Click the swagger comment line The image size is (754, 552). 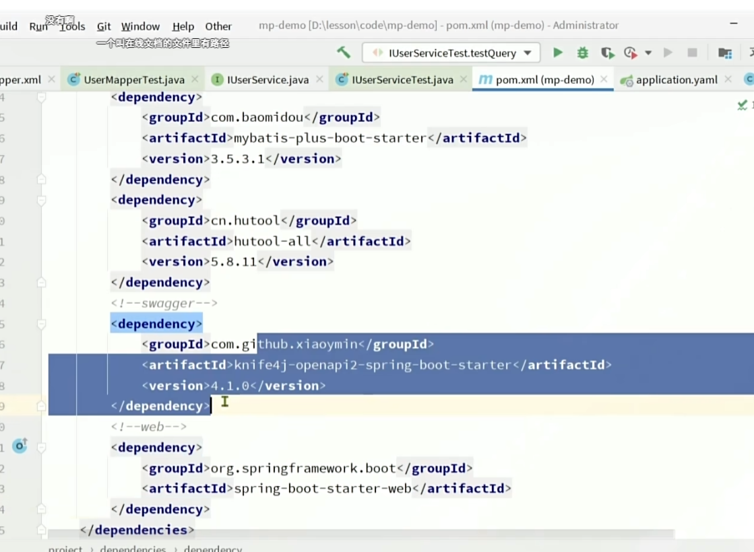[x=164, y=304]
